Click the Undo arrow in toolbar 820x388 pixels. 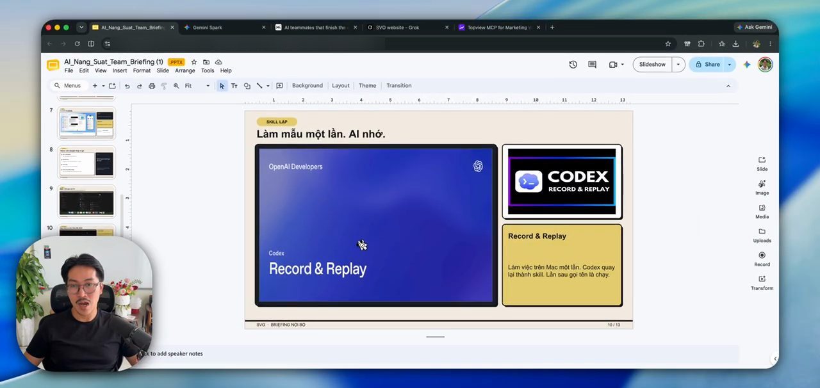[x=127, y=86]
